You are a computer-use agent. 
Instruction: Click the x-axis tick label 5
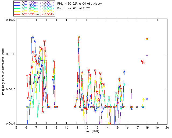[16, 127]
